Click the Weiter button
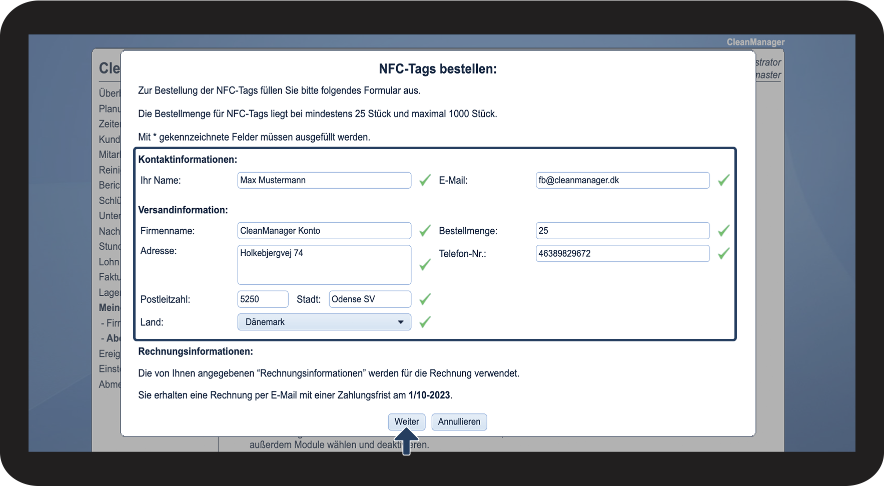Screen dimensions: 884x486 point(407,422)
